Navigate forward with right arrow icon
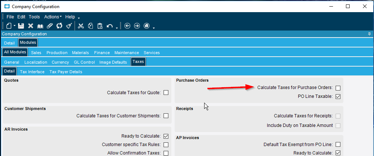 click(x=137, y=26)
